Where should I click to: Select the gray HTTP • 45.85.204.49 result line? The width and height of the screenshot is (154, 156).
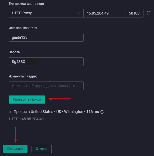[x=26, y=119]
